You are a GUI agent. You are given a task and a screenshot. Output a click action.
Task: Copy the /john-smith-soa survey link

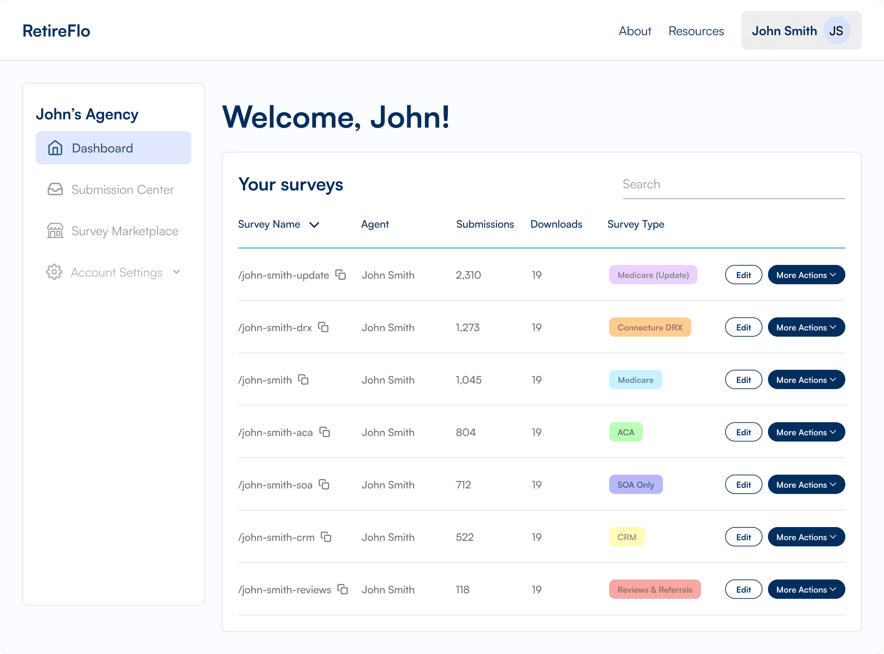324,484
